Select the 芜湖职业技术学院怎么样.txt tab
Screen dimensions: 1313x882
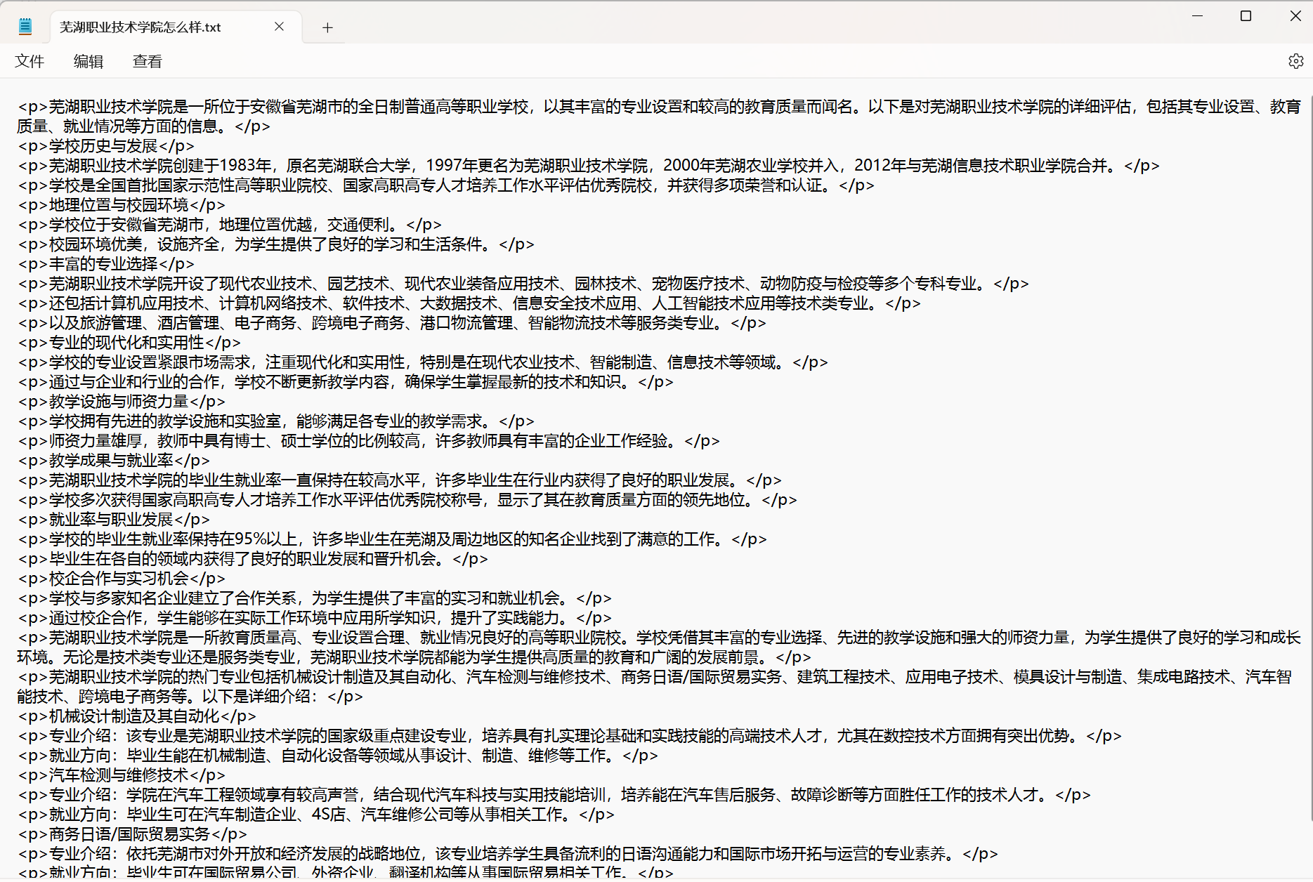(x=176, y=27)
